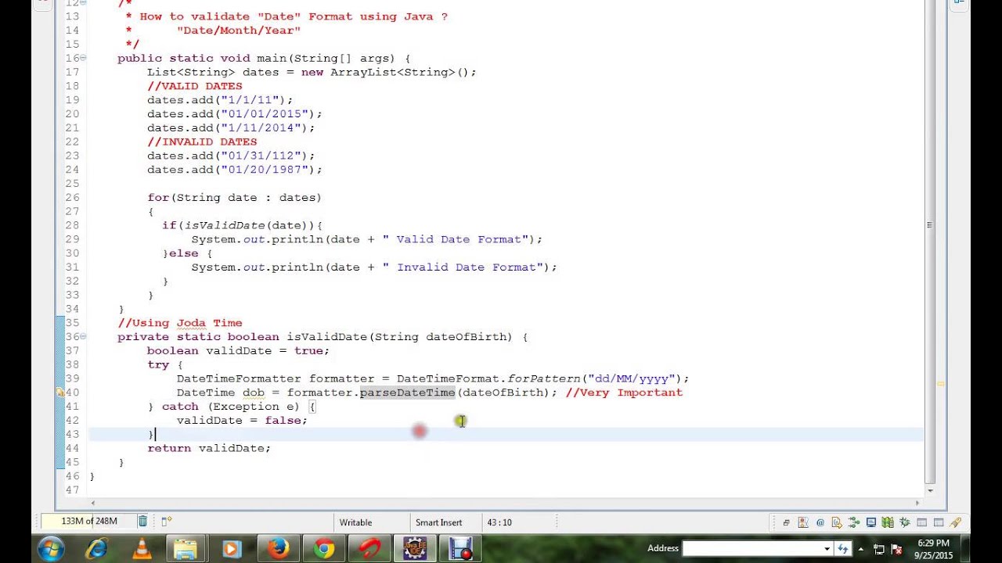Open VLC media player from taskbar
Image resolution: width=1002 pixels, height=563 pixels.
point(142,548)
